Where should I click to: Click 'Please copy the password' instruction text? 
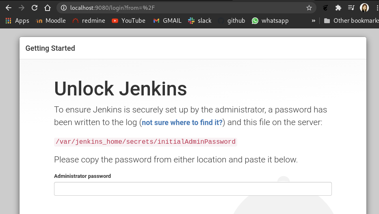pos(176,160)
